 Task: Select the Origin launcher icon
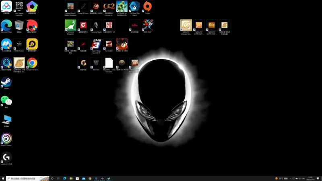[147, 7]
